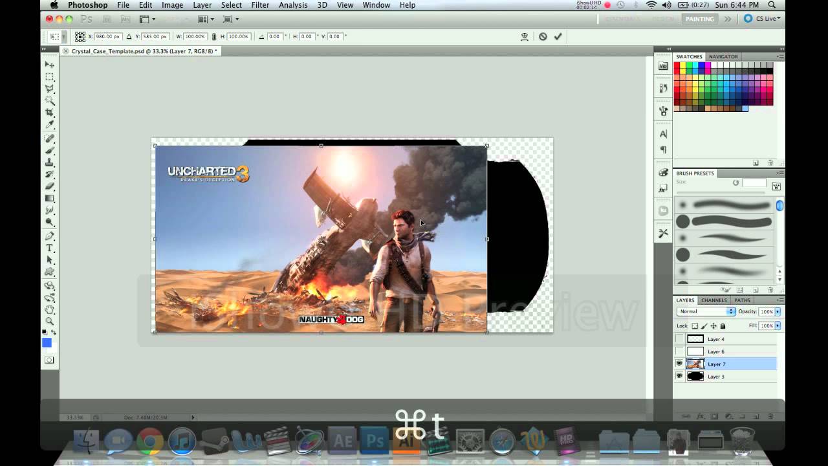
Task: Hide Layer 7 using its eye icon
Action: point(679,364)
